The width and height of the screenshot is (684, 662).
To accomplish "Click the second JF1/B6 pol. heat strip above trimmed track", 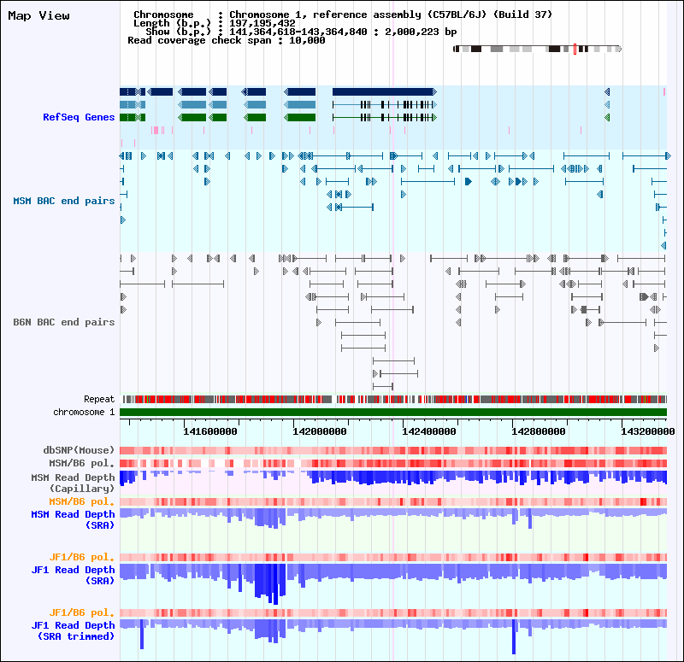I will click(393, 612).
